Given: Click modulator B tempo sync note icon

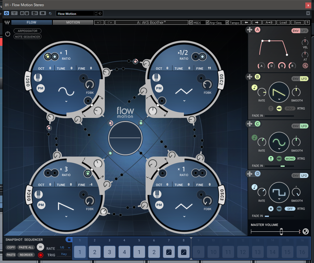Looking at the screenshot, I should tap(254, 87).
